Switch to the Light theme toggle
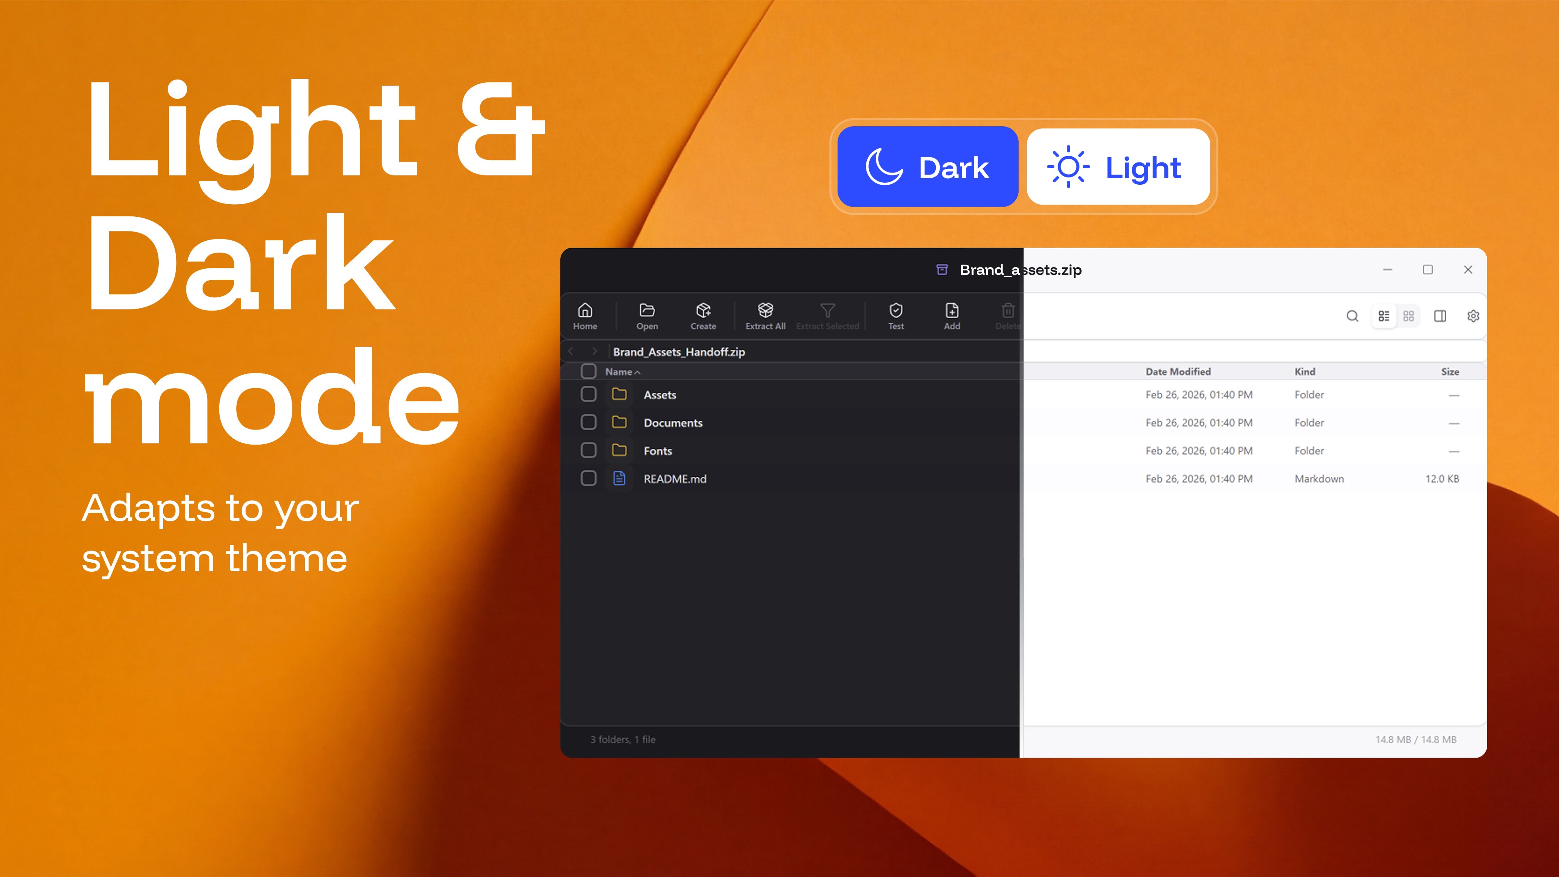The image size is (1559, 877). 1118,166
